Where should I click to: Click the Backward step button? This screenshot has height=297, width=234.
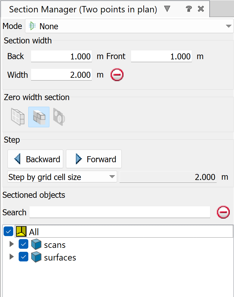36,159
